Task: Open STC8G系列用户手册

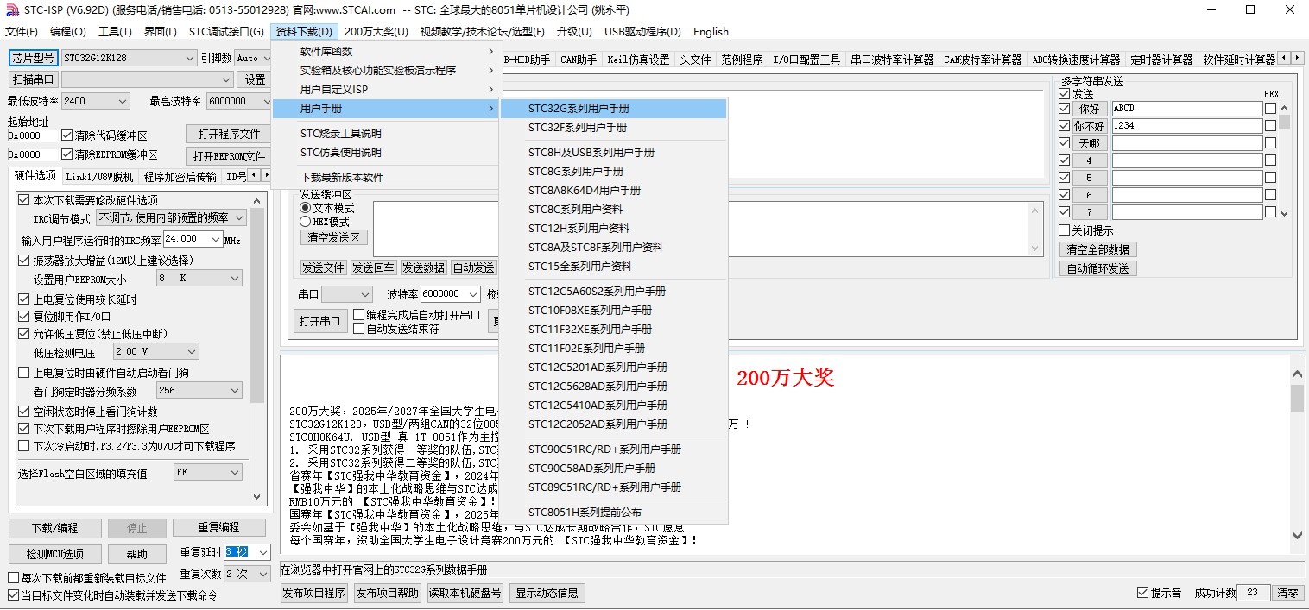Action: [614, 172]
